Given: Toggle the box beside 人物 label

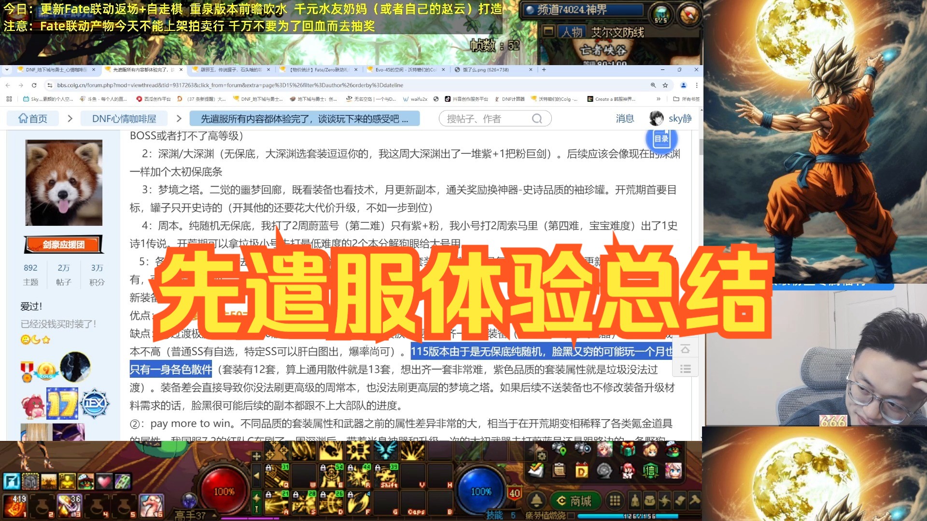Looking at the screenshot, I should click(548, 32).
